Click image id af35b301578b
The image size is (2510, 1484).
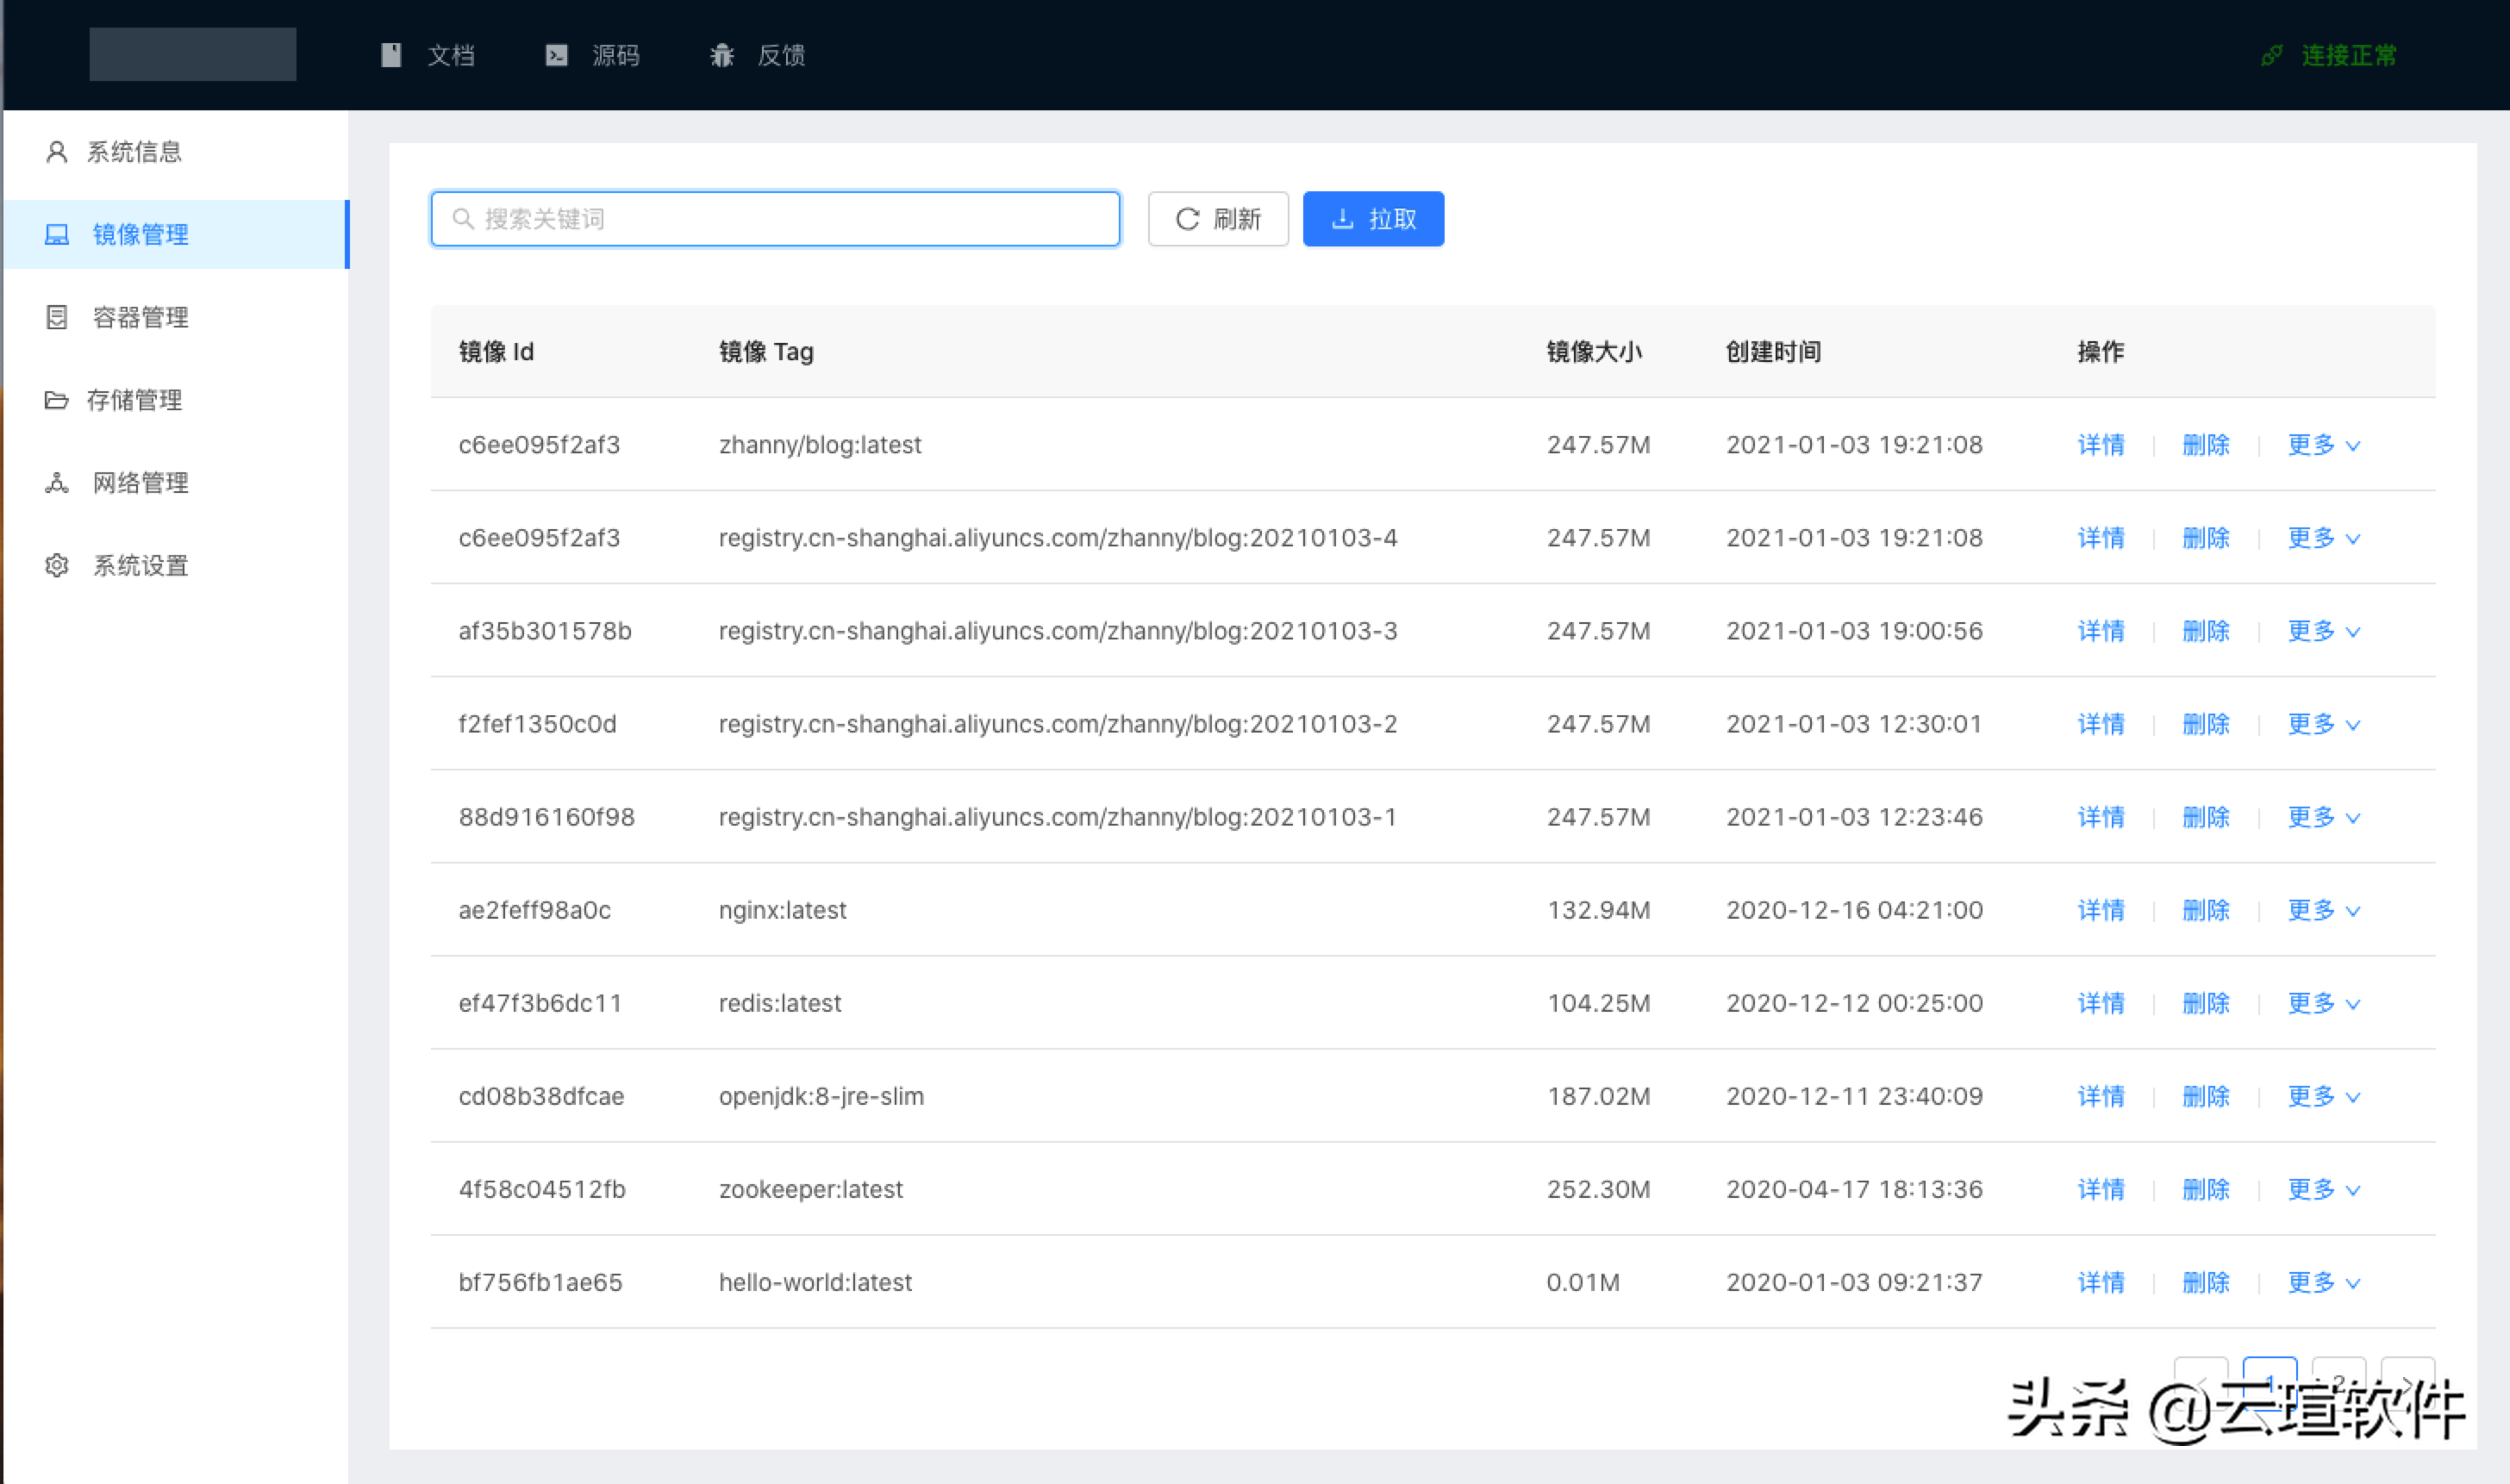click(x=545, y=631)
